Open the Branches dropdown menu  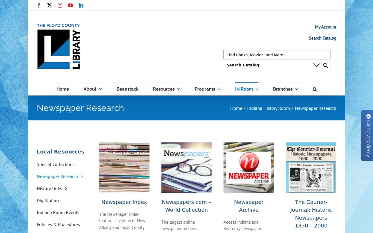[x=285, y=89]
